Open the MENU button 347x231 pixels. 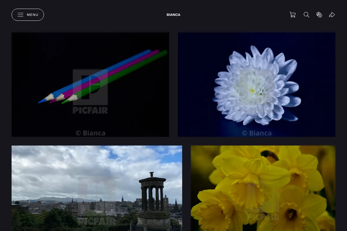coord(28,15)
